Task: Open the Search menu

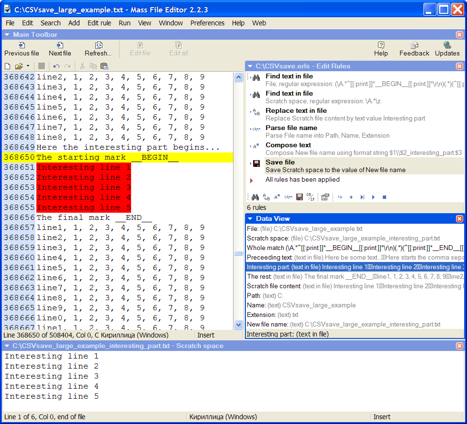Action: coord(51,23)
